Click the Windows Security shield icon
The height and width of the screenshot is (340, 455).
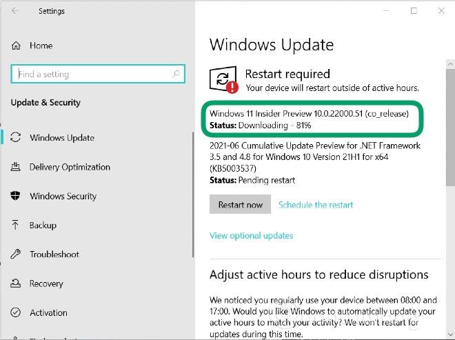15,196
